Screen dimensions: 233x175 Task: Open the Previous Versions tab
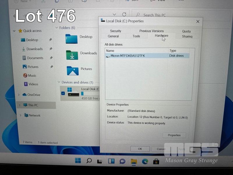click(x=151, y=31)
